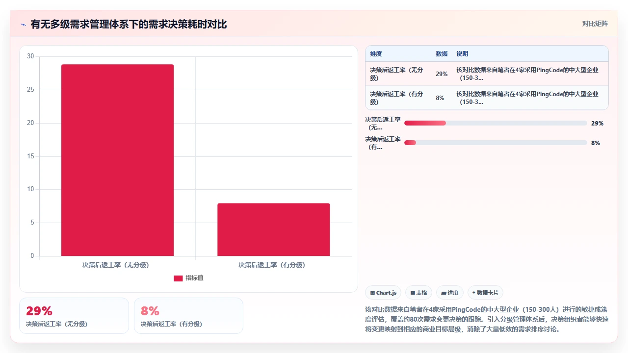The image size is (628, 353).
Task: Click the 8% label beside progress bar
Action: (x=596, y=143)
